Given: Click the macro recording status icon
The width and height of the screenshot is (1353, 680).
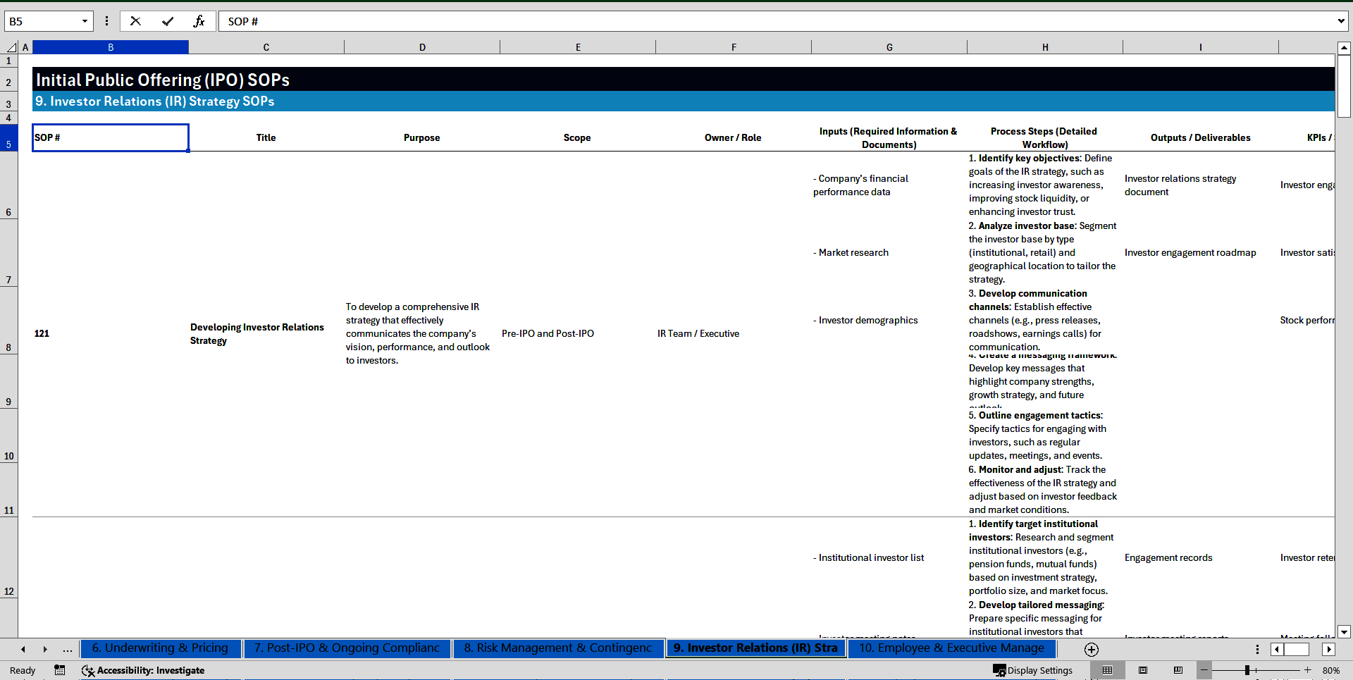Looking at the screenshot, I should coord(60,670).
